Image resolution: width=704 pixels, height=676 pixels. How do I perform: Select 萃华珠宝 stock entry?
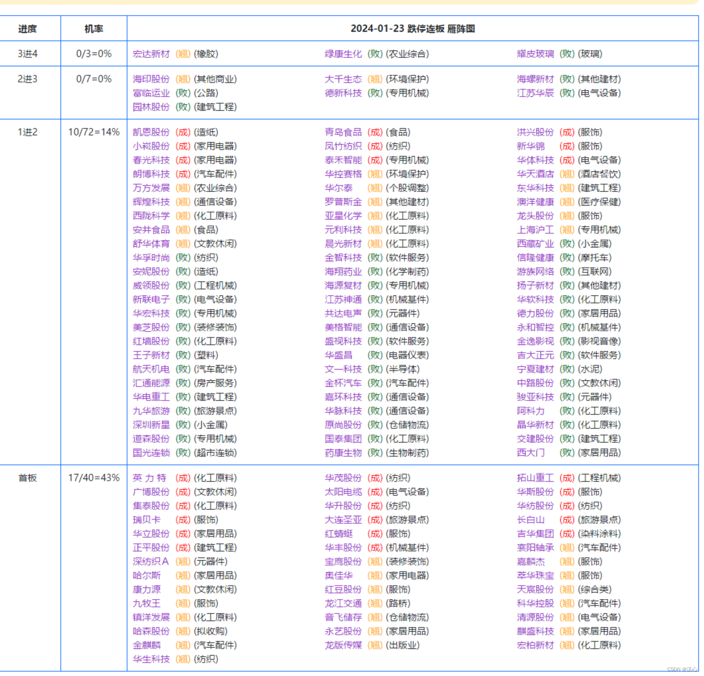[535, 576]
